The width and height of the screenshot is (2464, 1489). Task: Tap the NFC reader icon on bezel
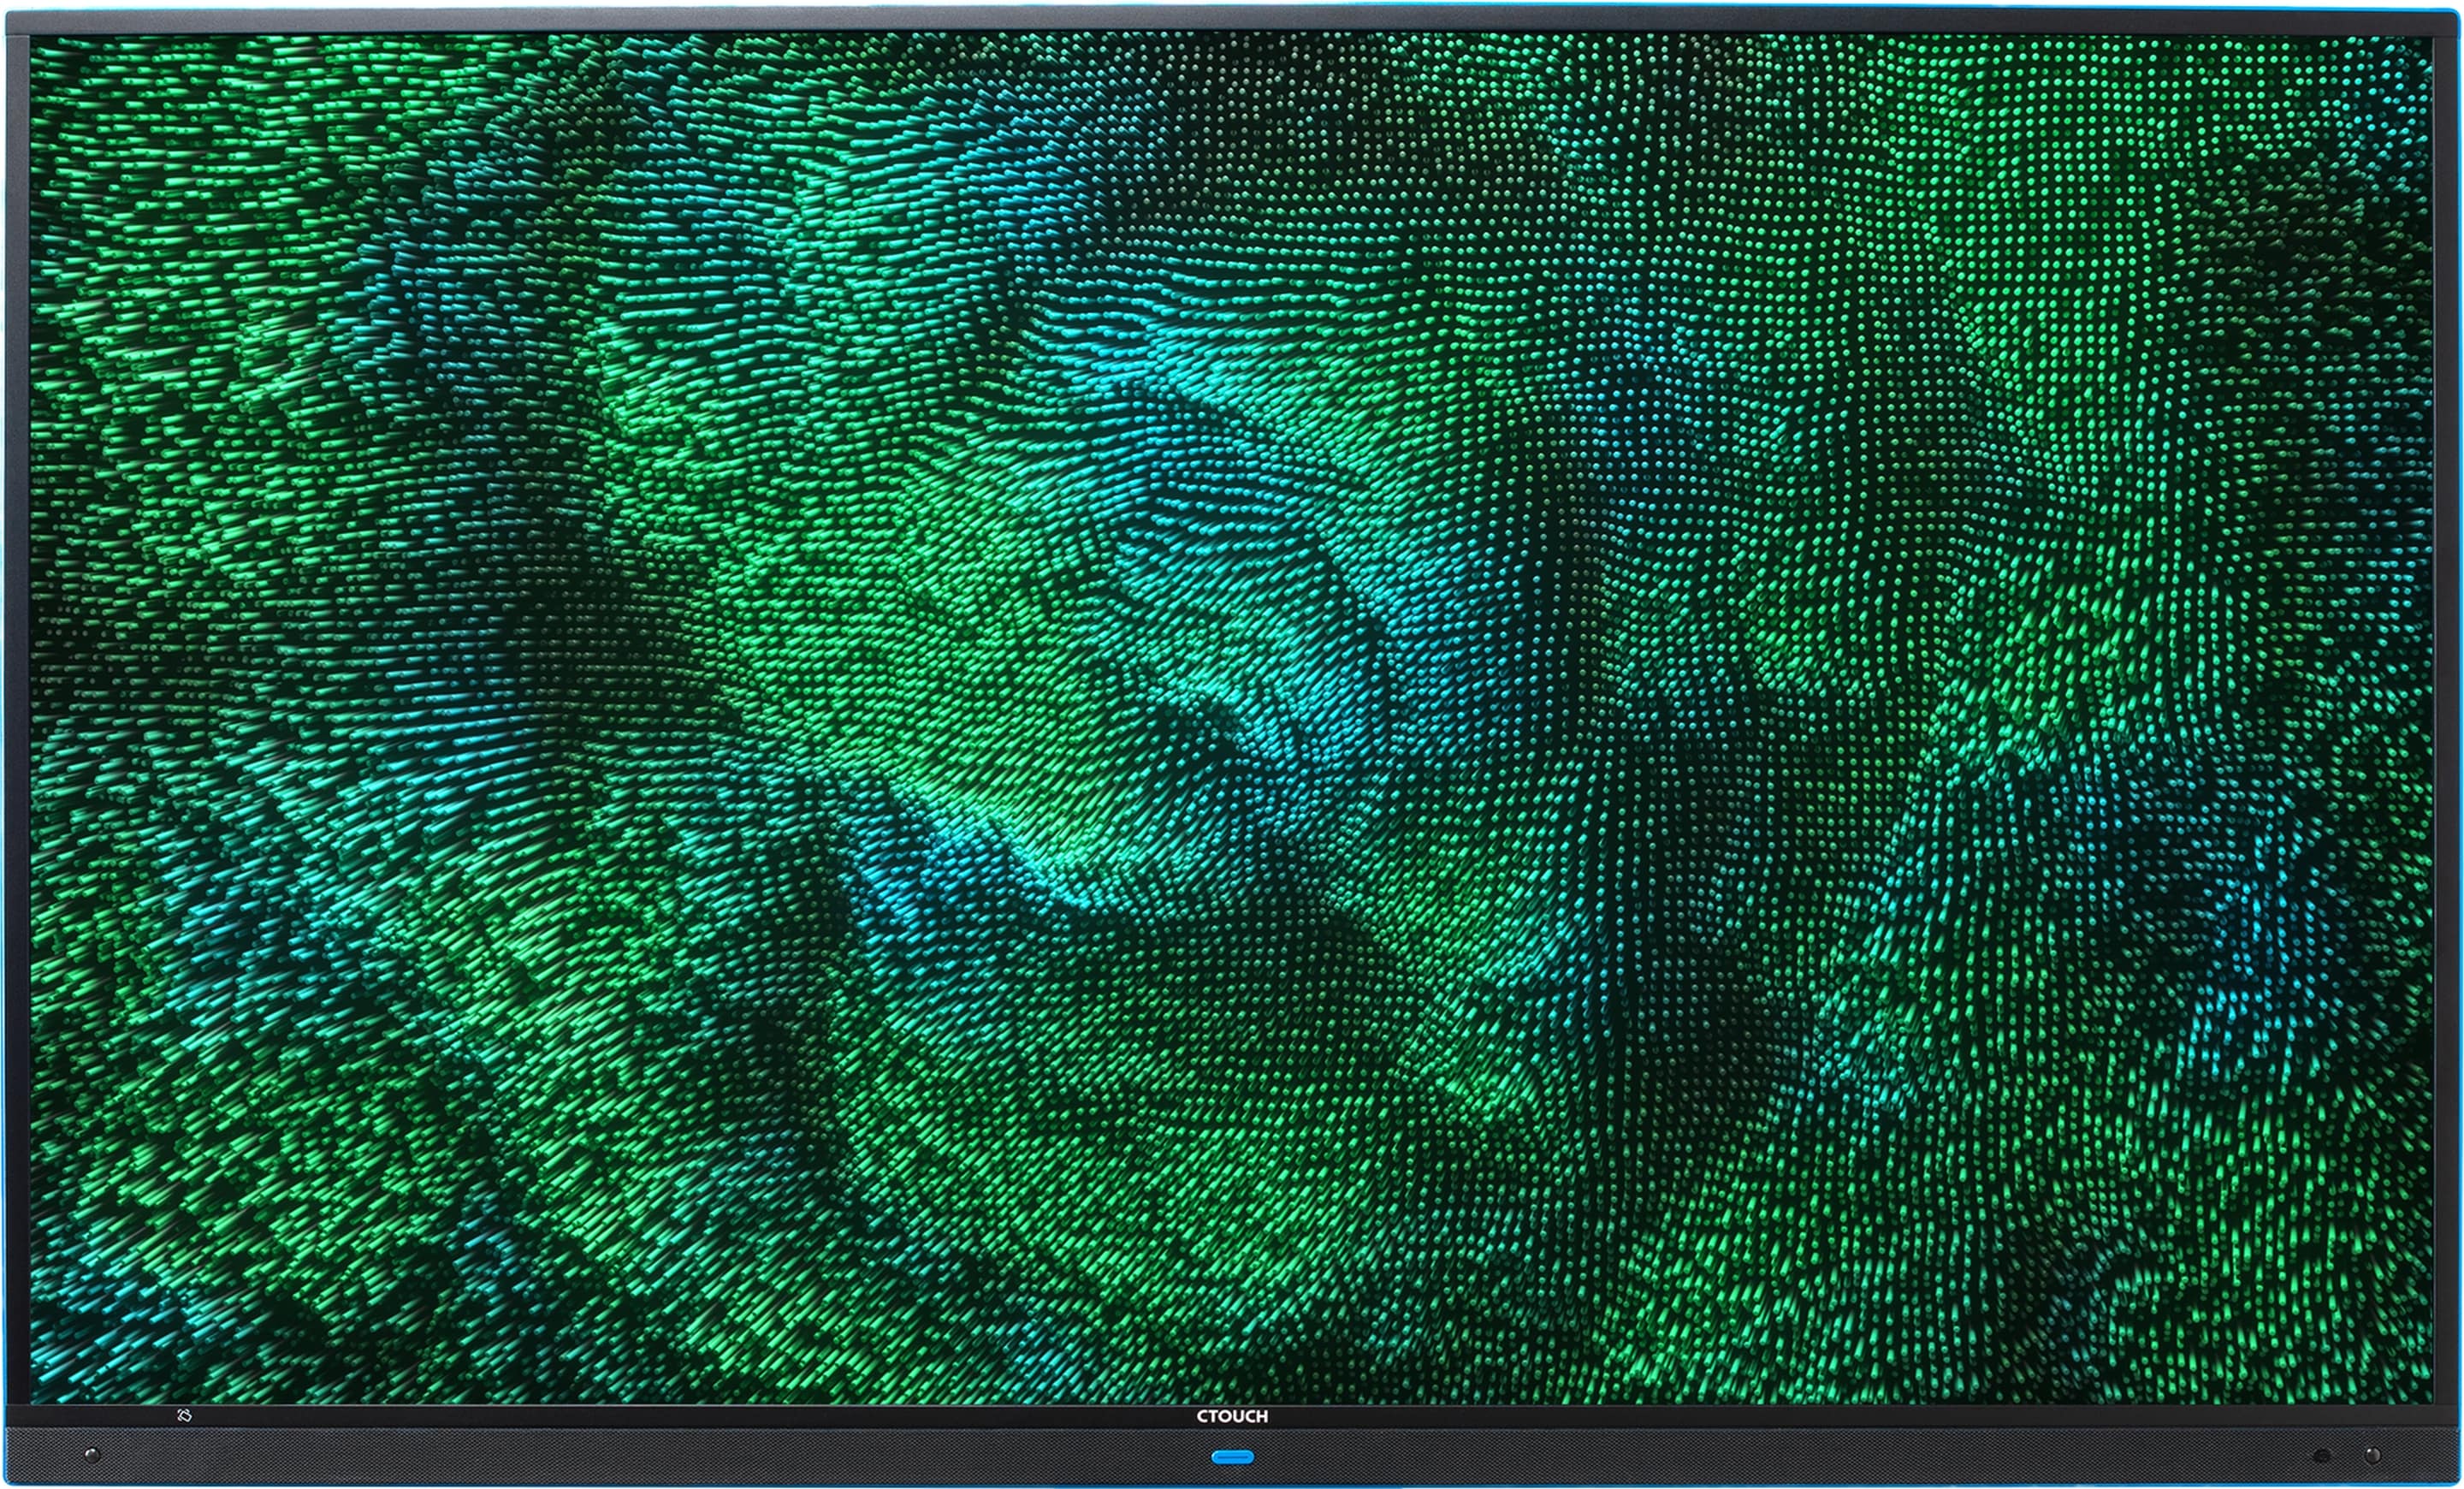pyautogui.click(x=183, y=1415)
